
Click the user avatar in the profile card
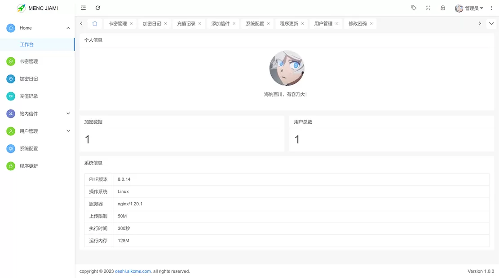(x=287, y=68)
